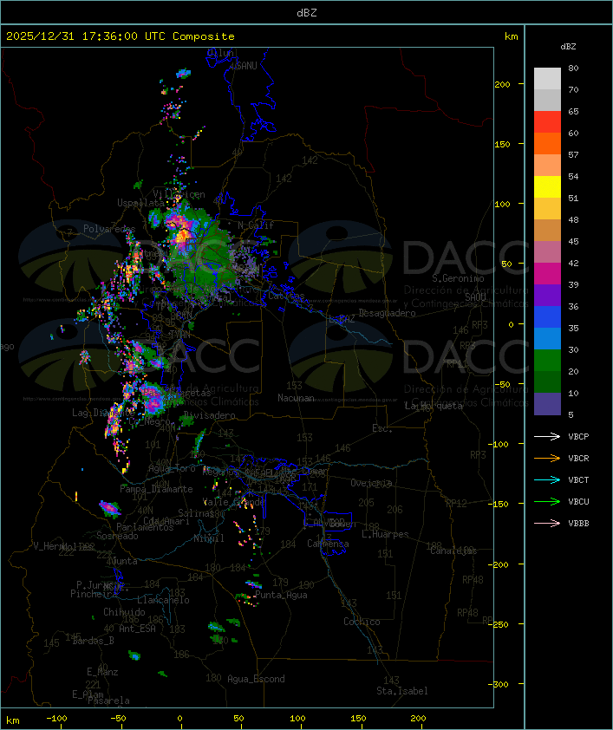
Task: Pick the green 20-30 dBZ swatch
Action: pos(547,360)
